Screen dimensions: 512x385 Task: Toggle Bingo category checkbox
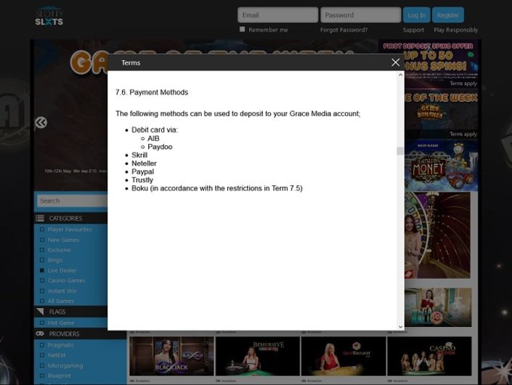(x=42, y=260)
